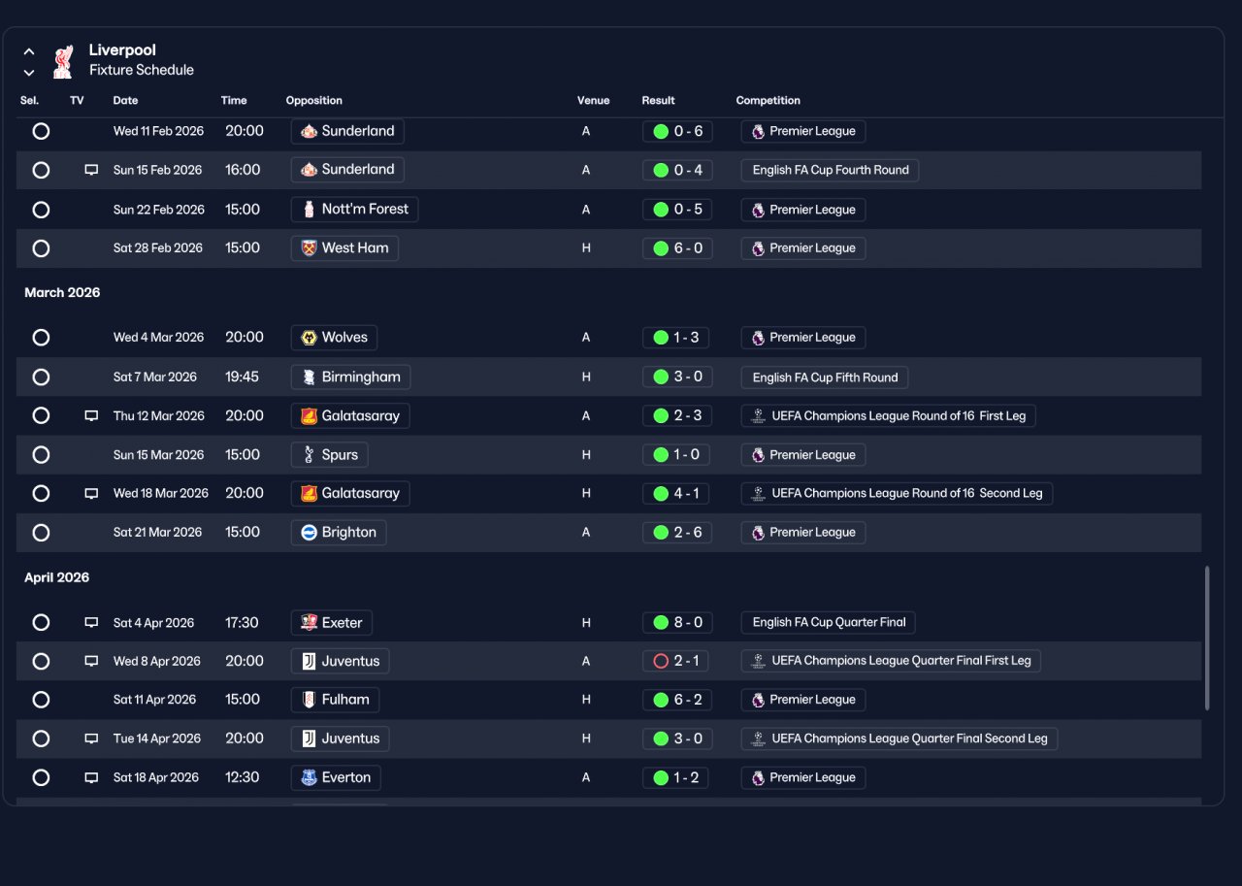The width and height of the screenshot is (1242, 886).
Task: Click the 12:30 kickoff time
Action: pos(243,777)
